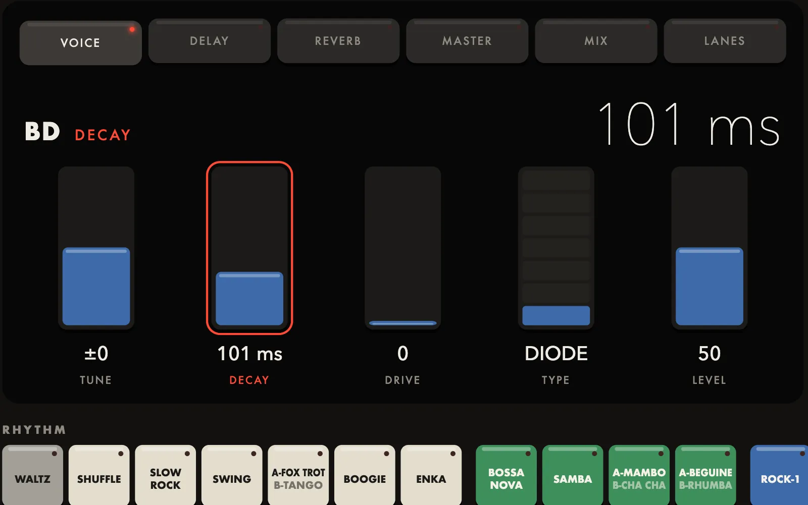Select the BOSSA NOVA rhythm button

[x=506, y=475]
